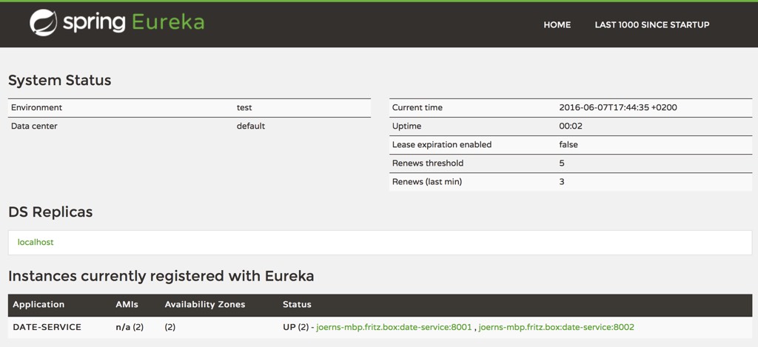Click the System Status heading
This screenshot has width=758, height=347.
(59, 81)
